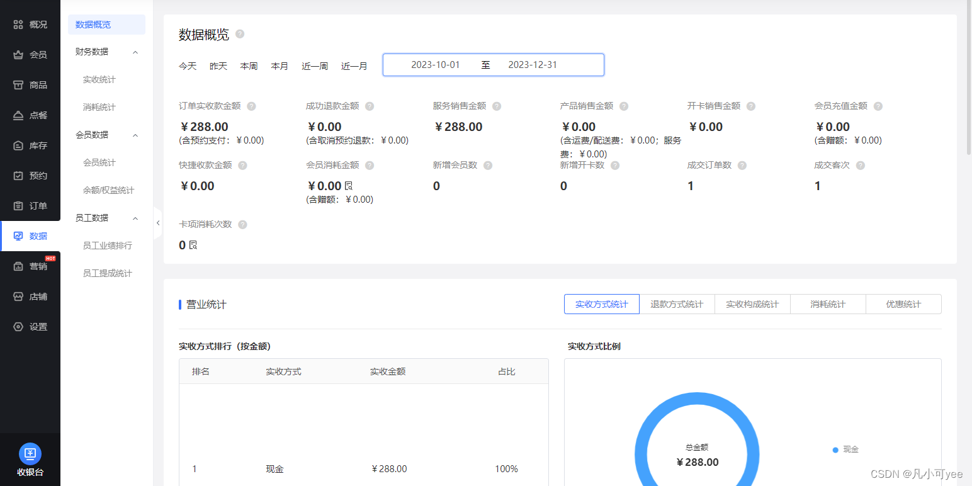Click help icon next to 新增会员数
The image size is (972, 486).
click(488, 166)
